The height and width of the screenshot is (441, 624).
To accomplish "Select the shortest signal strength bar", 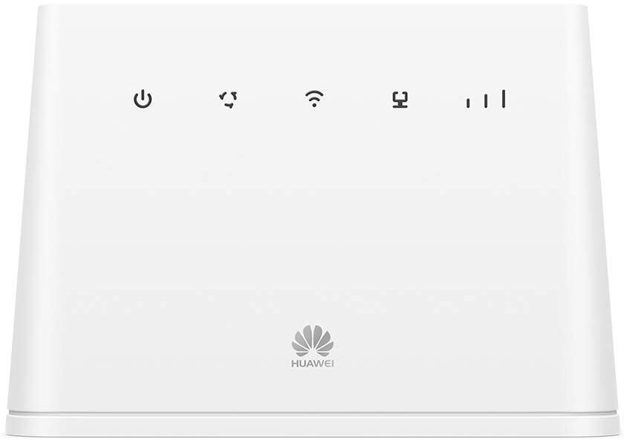I will (468, 103).
